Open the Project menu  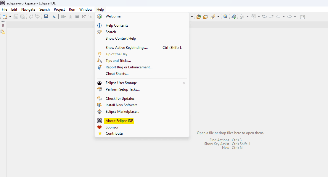tap(59, 9)
